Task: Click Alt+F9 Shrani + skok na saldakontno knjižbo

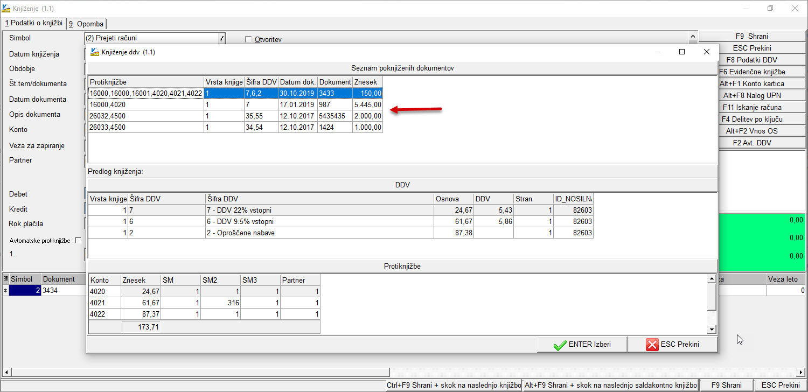Action: (x=610, y=386)
